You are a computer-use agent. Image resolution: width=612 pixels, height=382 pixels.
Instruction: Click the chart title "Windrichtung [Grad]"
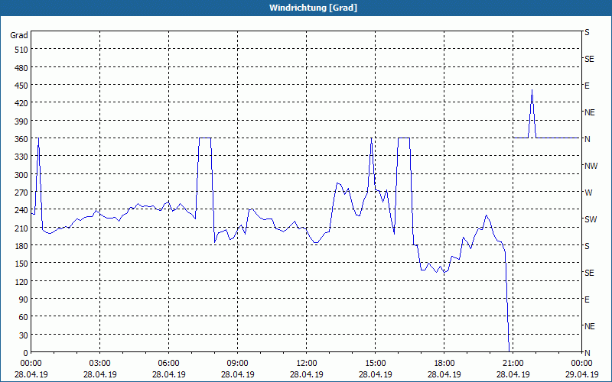(x=313, y=8)
